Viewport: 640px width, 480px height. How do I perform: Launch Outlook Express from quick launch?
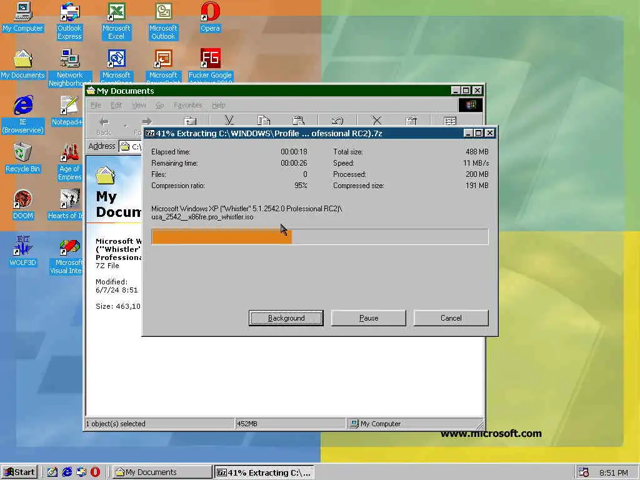(81, 472)
